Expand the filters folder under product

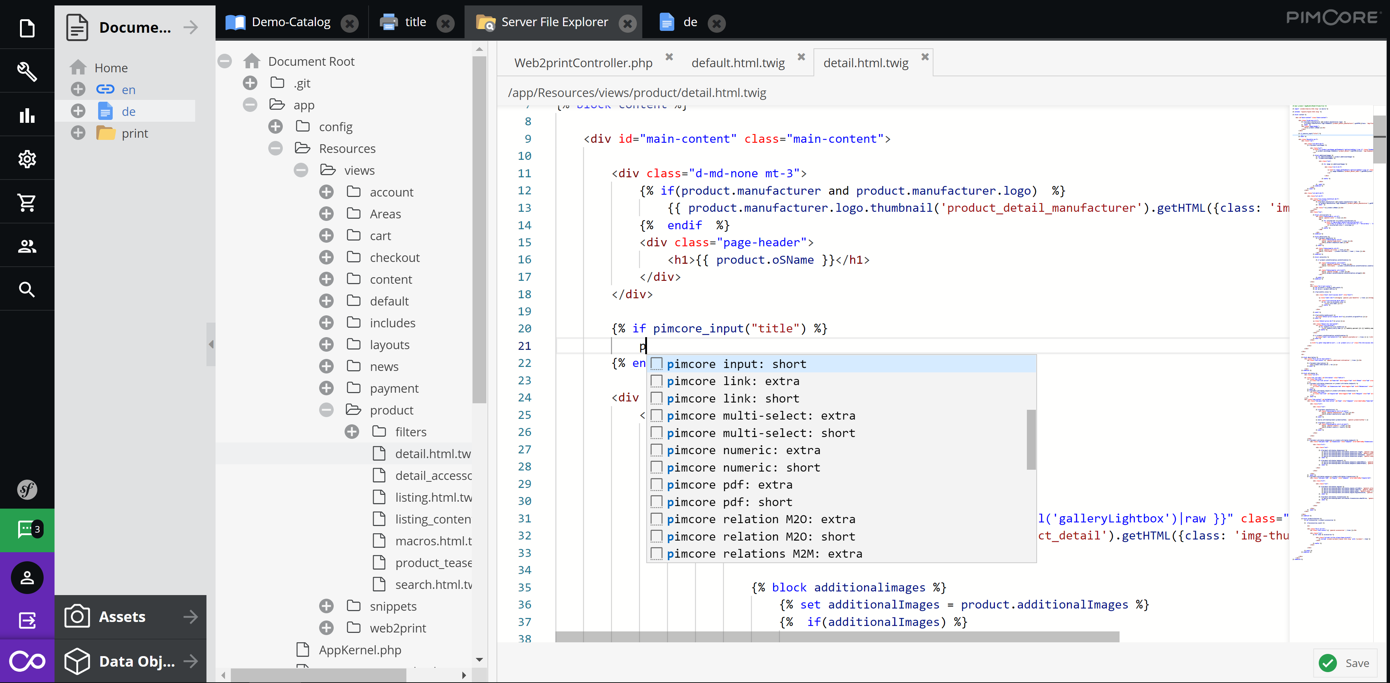click(352, 432)
